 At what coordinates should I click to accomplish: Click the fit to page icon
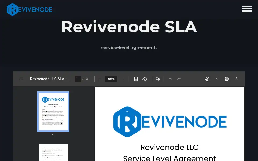(x=136, y=79)
